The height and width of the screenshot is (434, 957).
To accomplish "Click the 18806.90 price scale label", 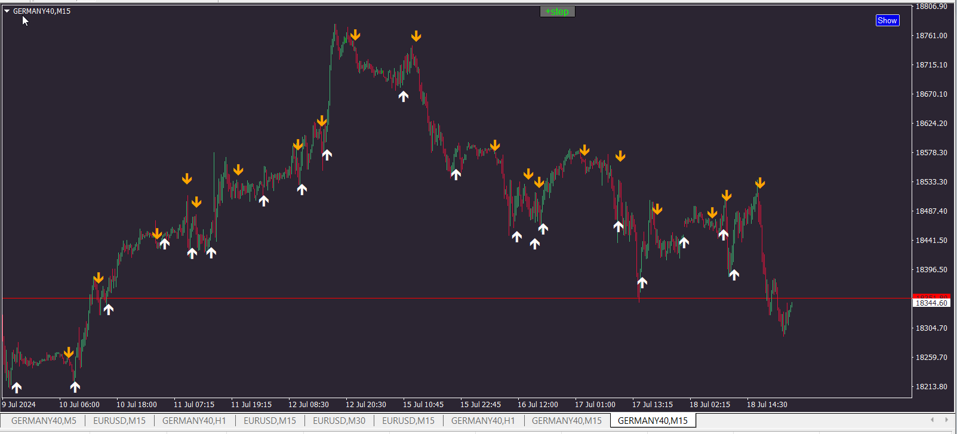I will click(x=931, y=7).
